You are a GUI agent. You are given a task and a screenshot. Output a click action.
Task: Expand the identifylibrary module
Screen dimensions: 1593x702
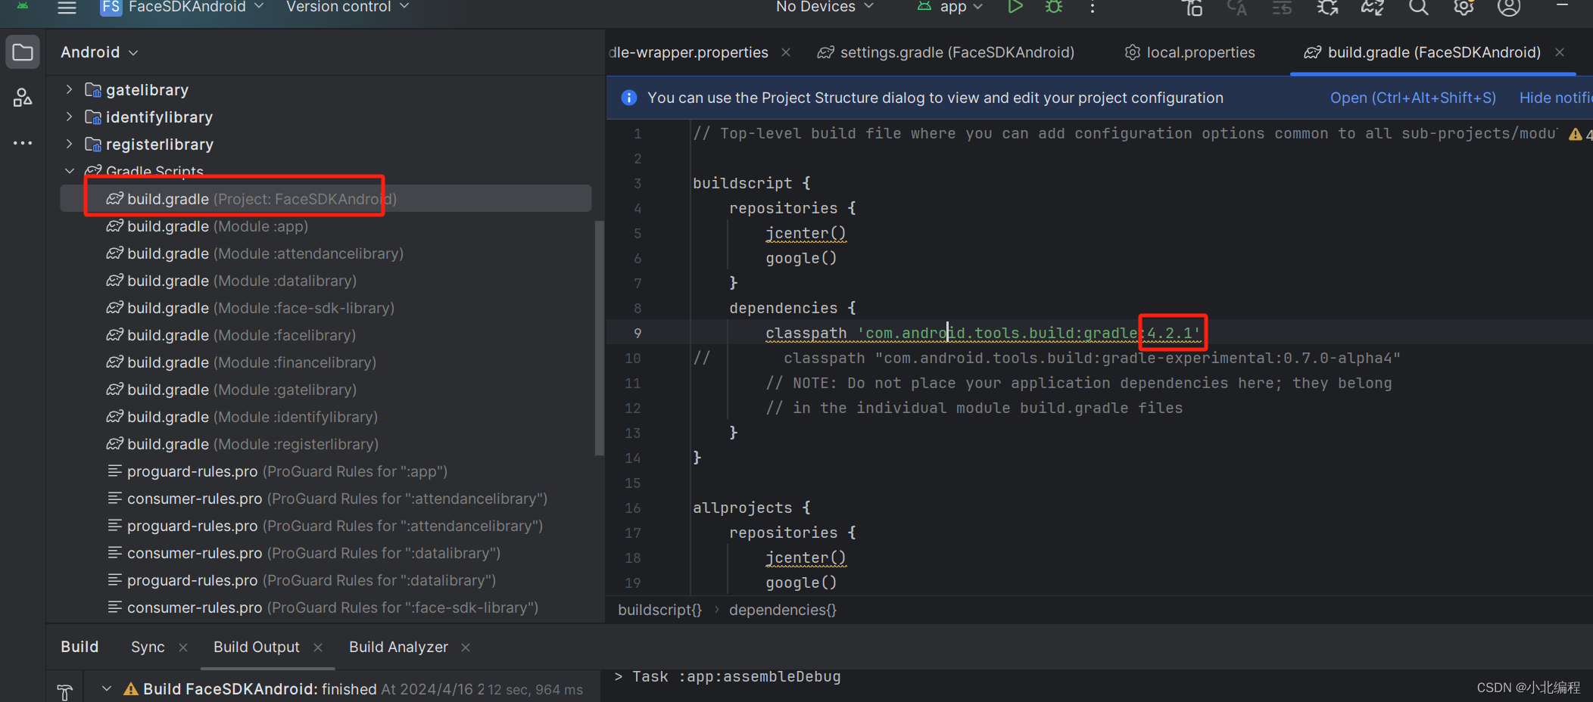(x=70, y=116)
